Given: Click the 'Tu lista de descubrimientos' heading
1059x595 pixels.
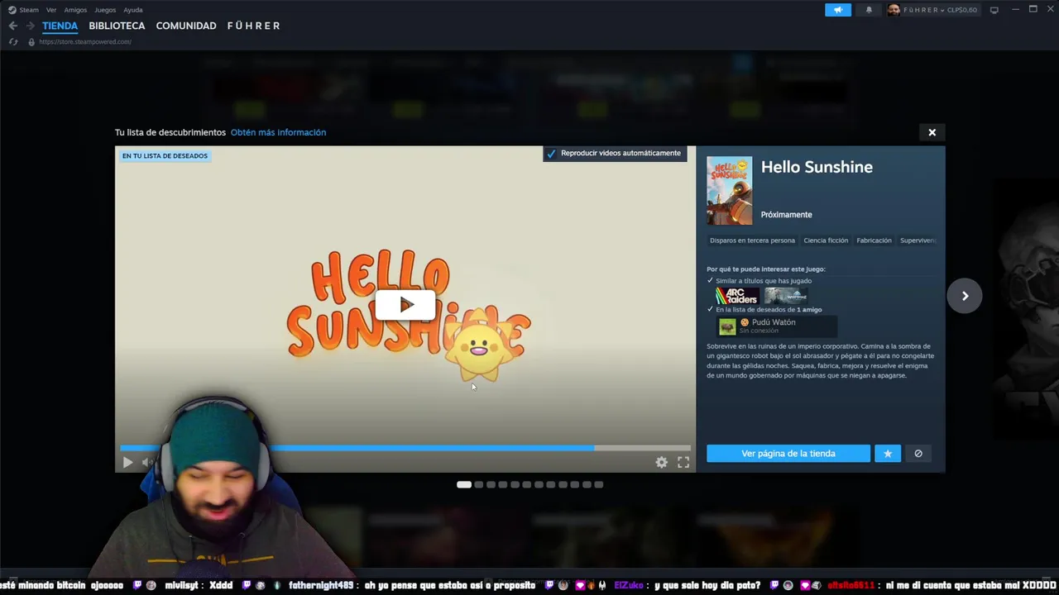Looking at the screenshot, I should pyautogui.click(x=170, y=132).
